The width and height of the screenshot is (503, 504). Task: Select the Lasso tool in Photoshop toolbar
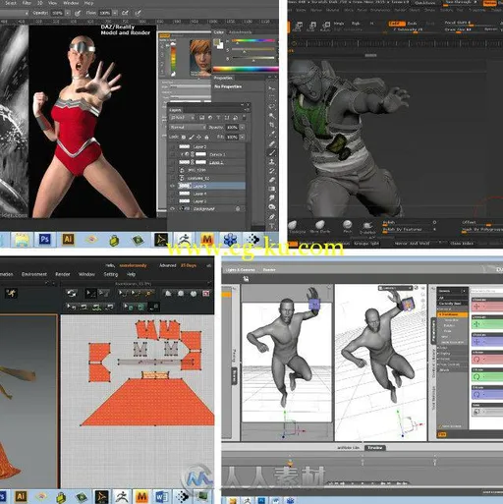coord(272,107)
